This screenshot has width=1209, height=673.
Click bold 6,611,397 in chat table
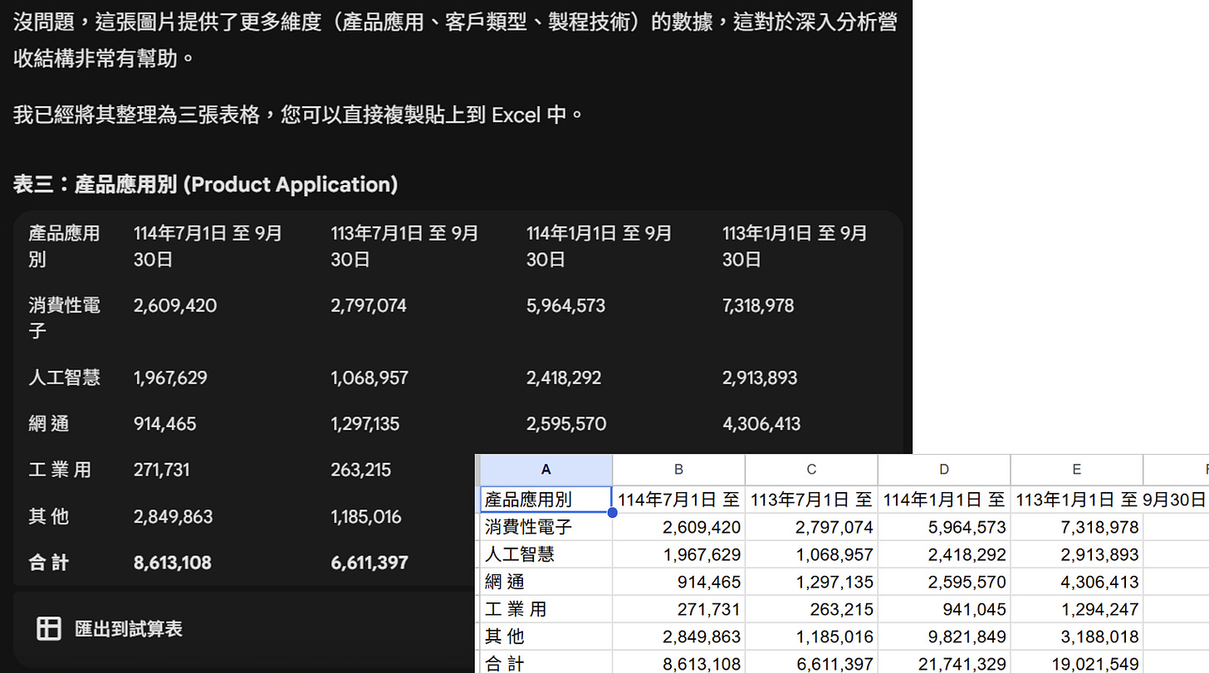(x=370, y=563)
